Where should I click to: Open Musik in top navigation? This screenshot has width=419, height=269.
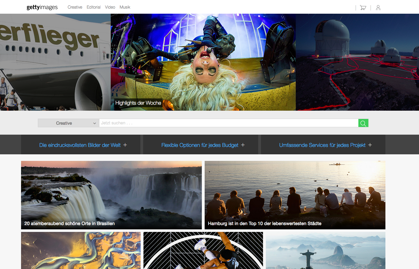click(x=125, y=7)
